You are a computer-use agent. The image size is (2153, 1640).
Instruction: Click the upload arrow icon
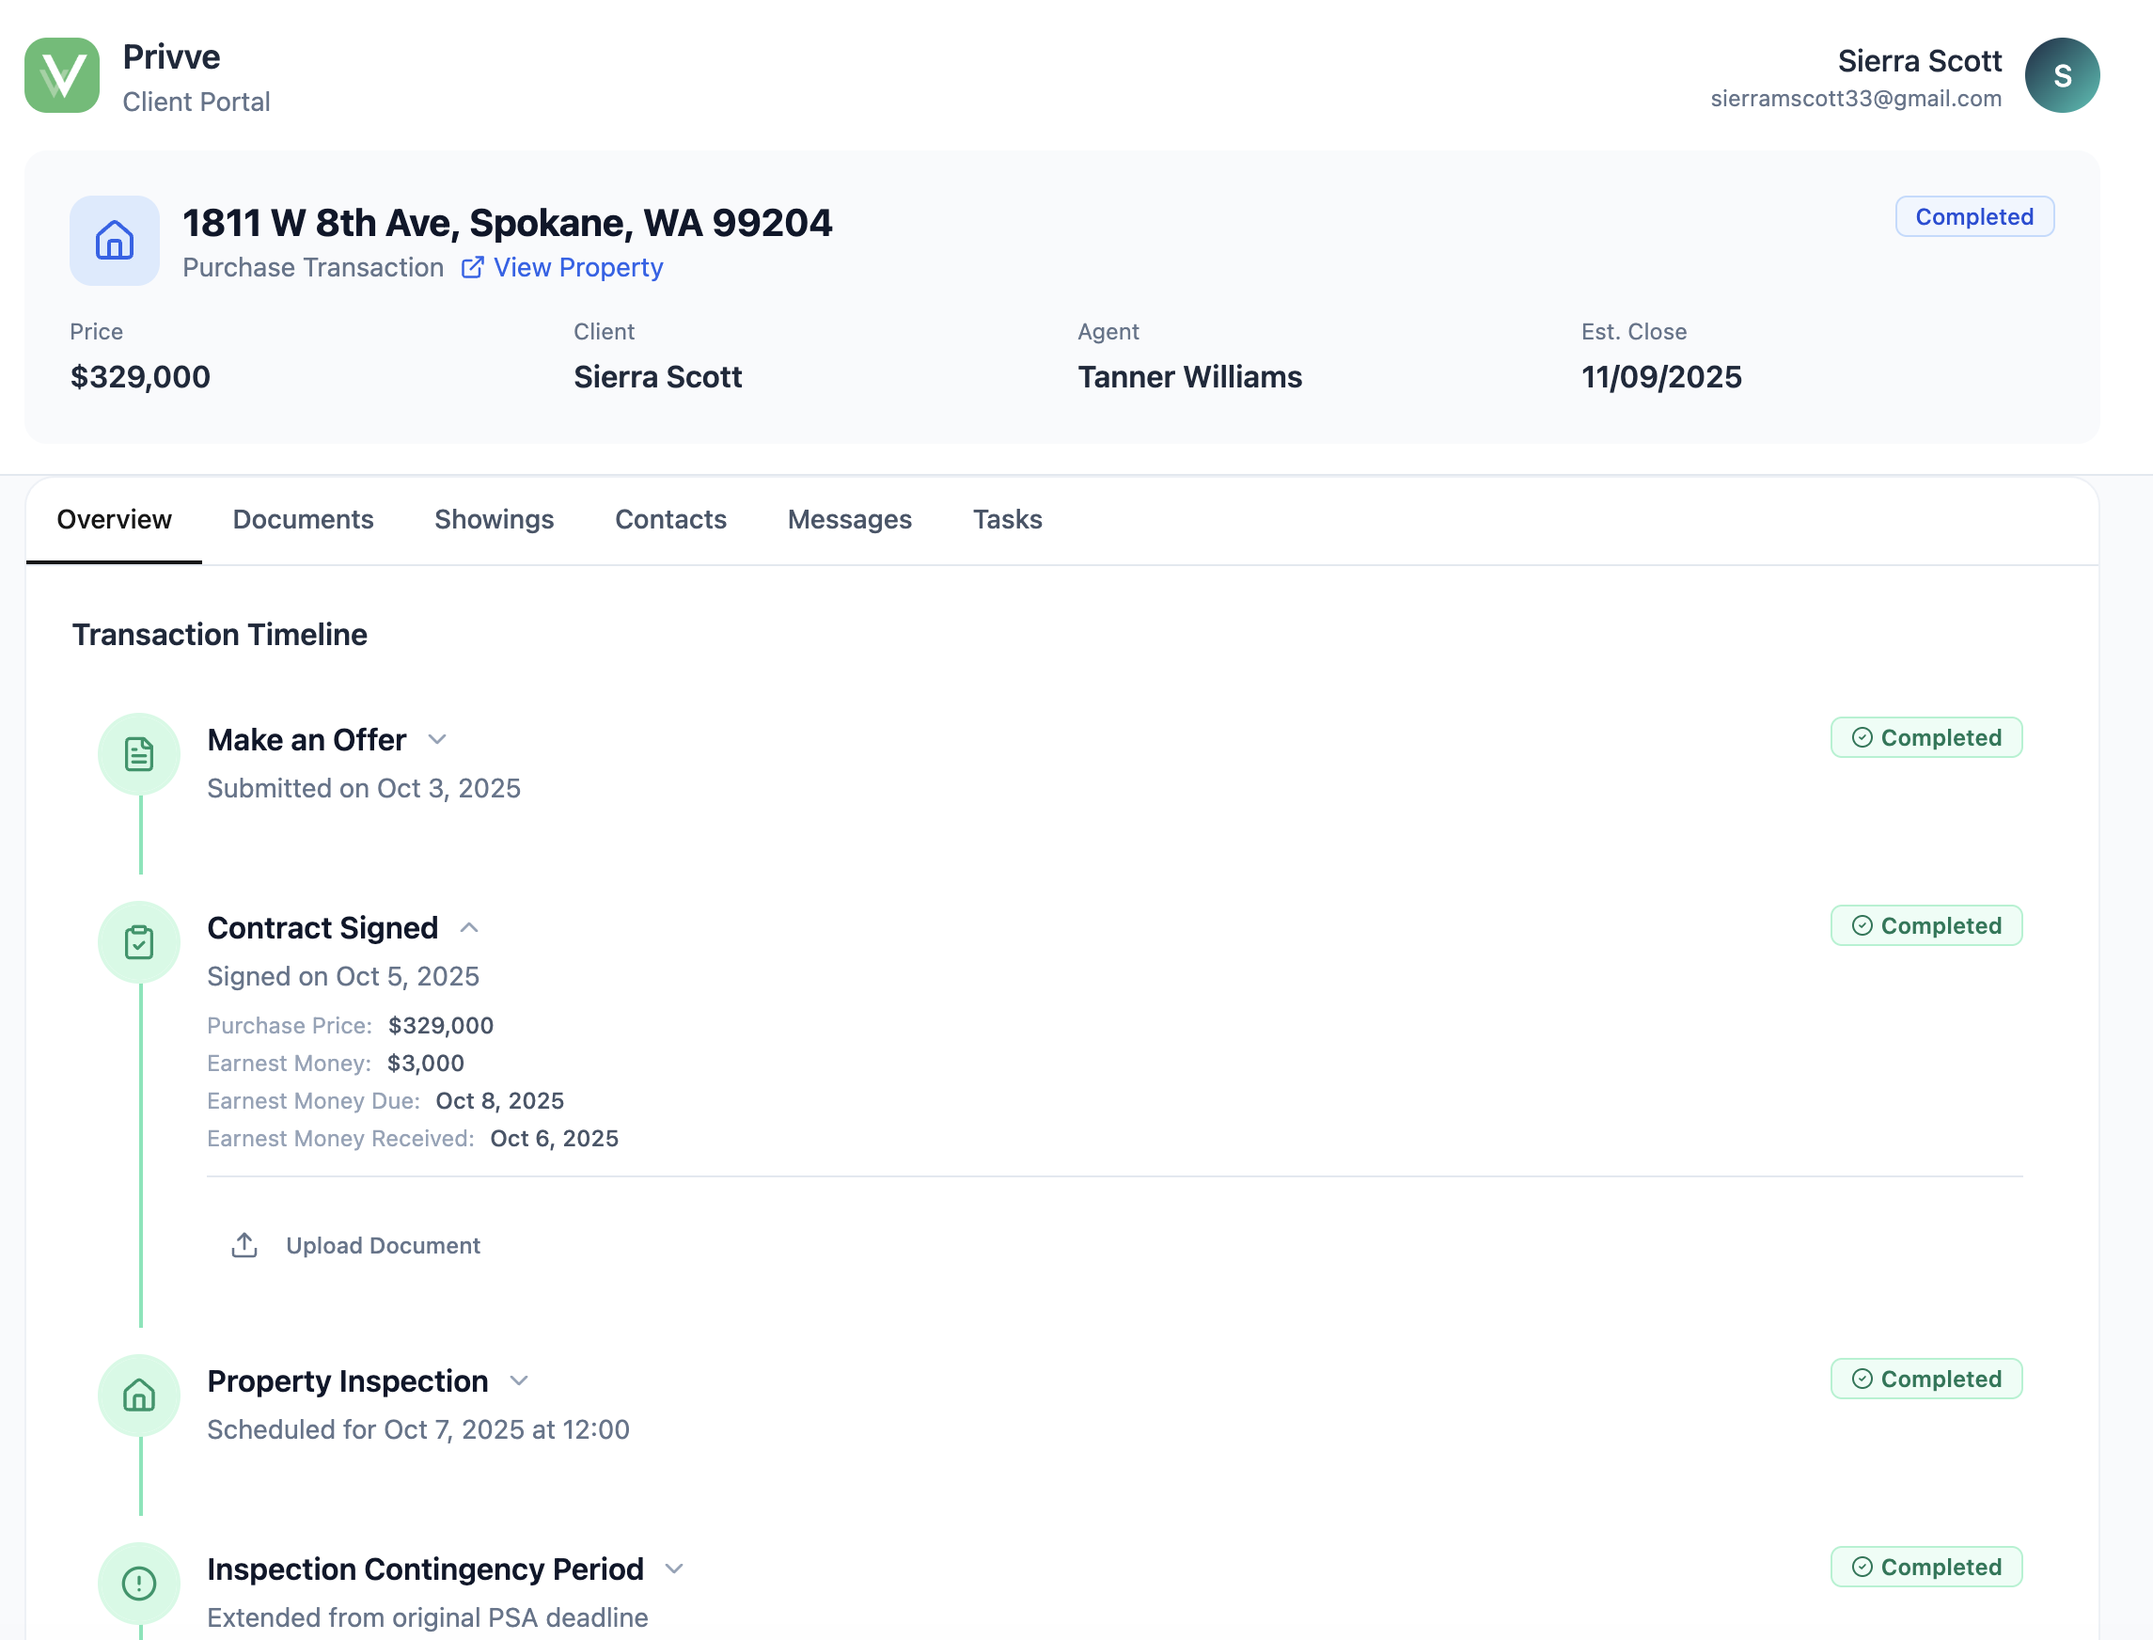244,1245
